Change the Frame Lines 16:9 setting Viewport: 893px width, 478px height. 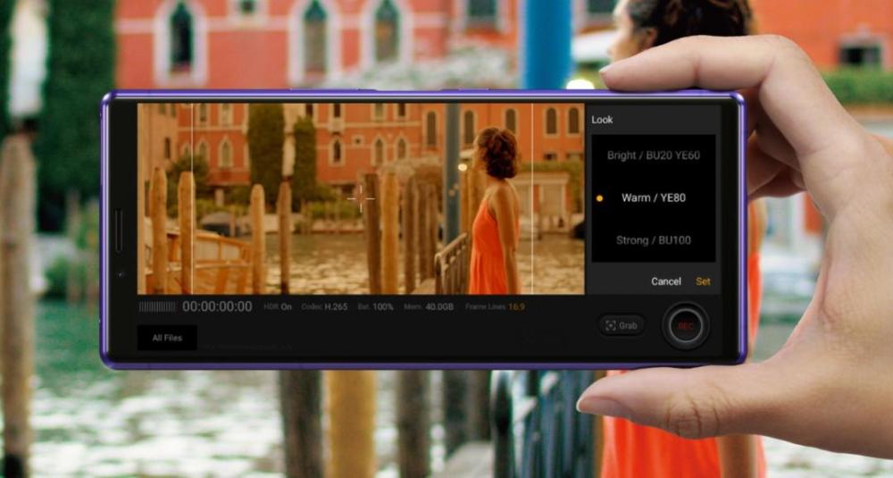[x=495, y=306]
